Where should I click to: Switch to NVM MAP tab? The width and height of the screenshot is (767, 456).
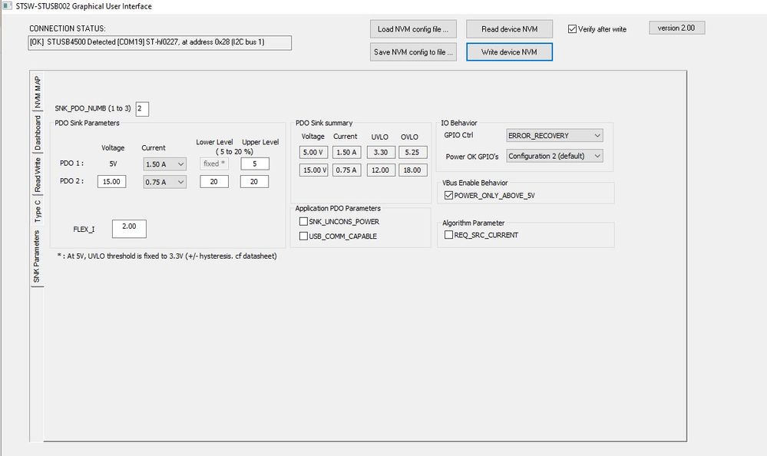pyautogui.click(x=37, y=92)
